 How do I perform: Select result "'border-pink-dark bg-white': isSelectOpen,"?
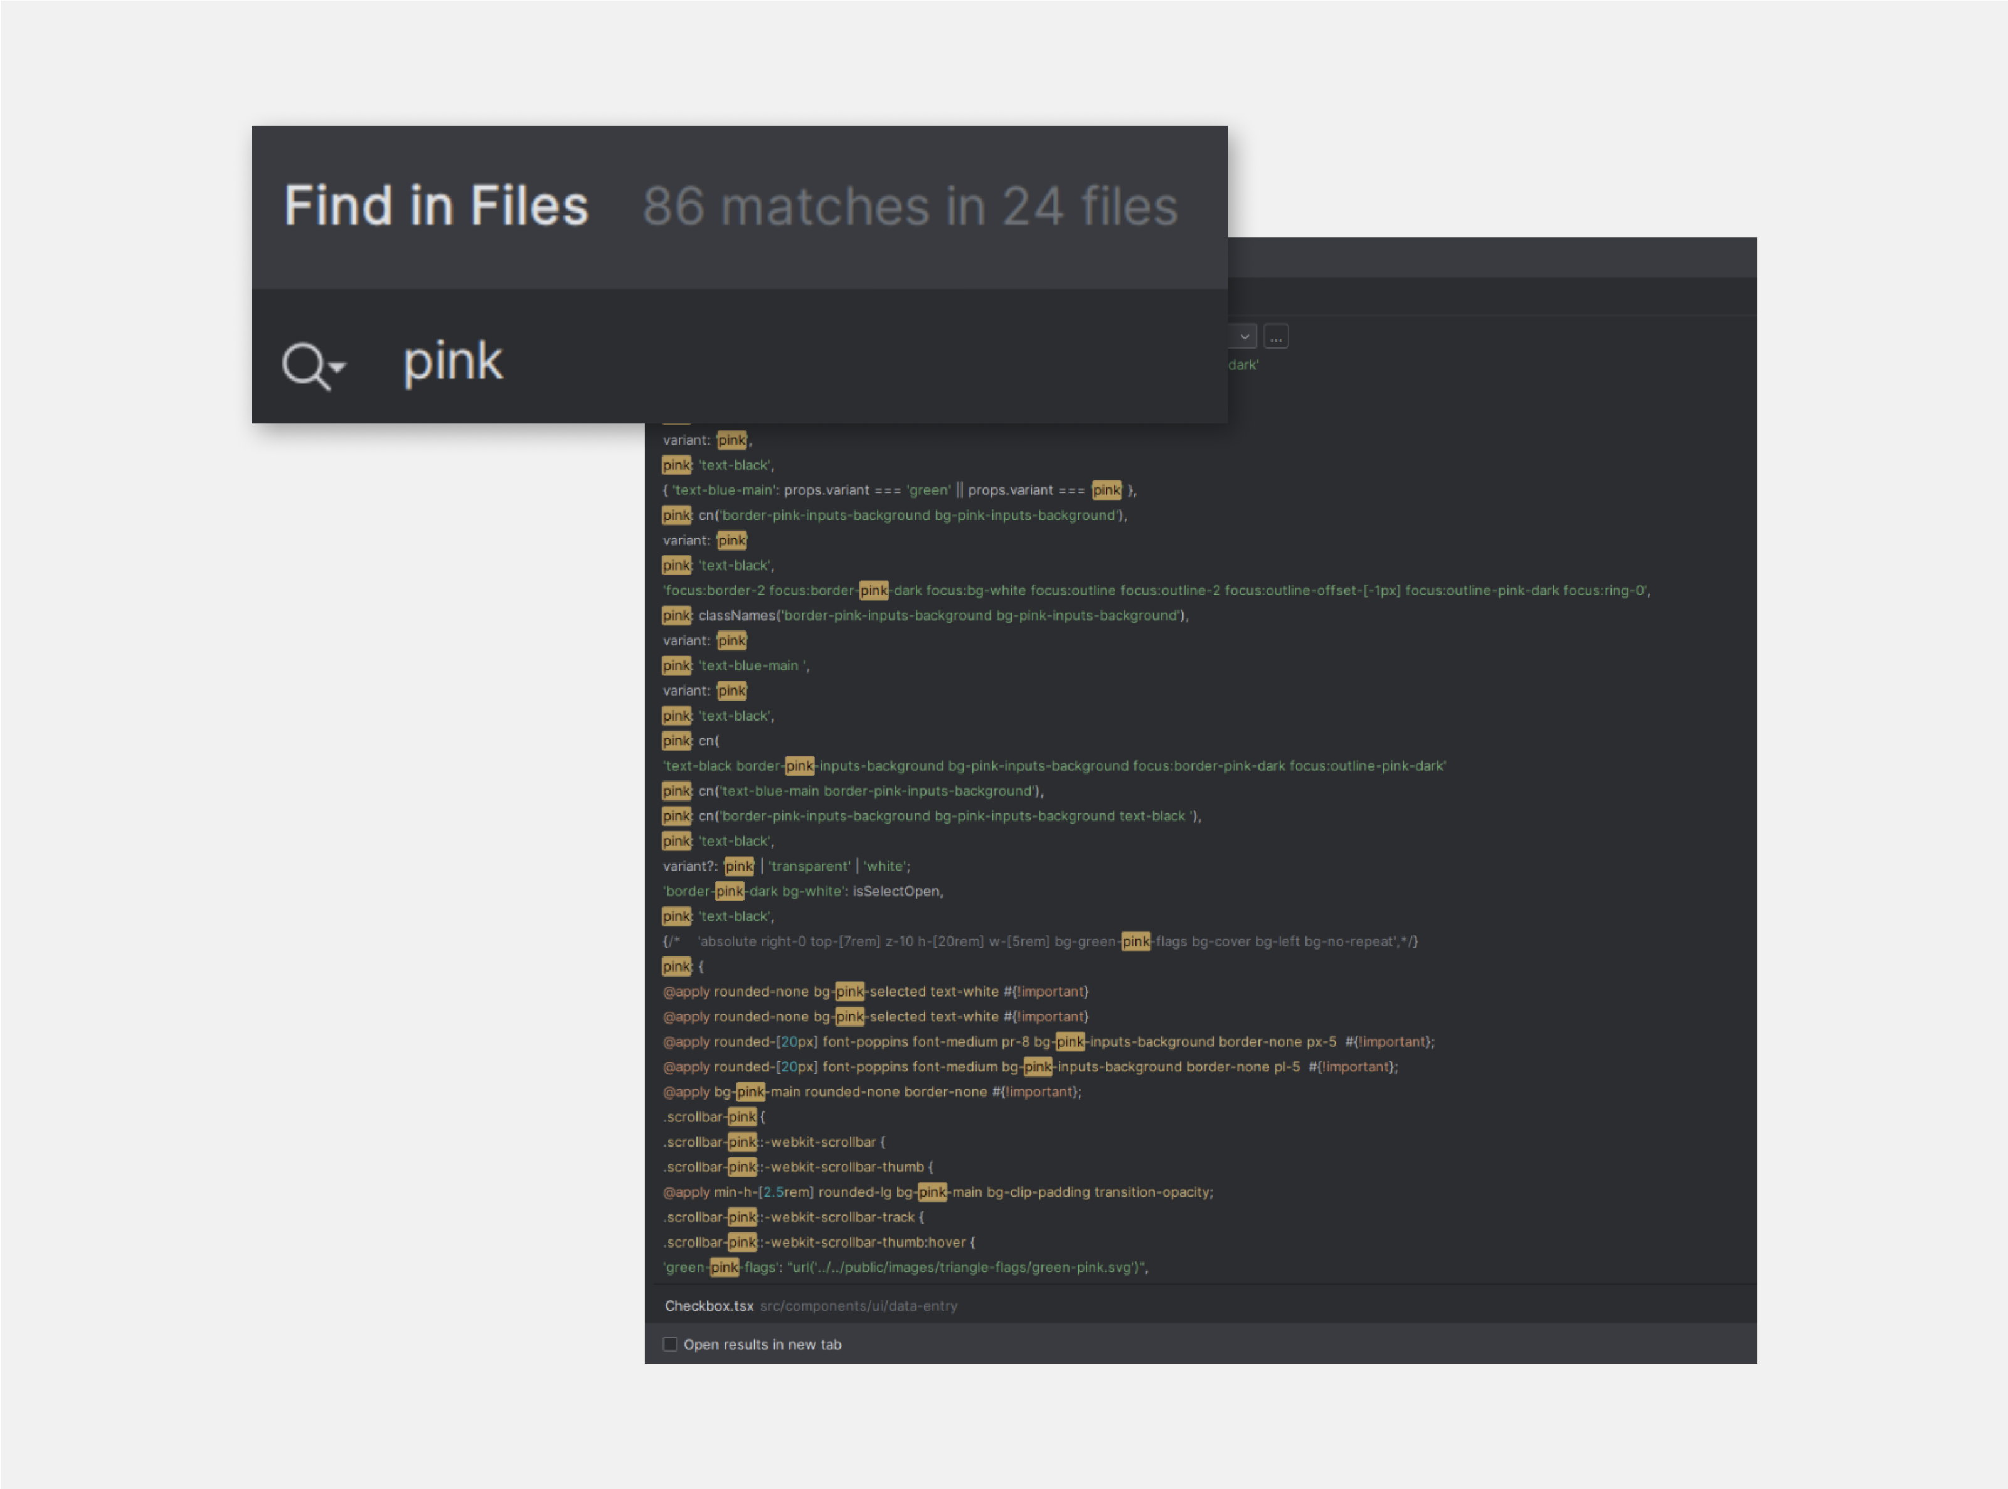(x=802, y=891)
